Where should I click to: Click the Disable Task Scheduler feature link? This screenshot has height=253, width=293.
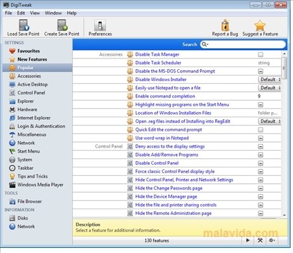click(x=158, y=63)
